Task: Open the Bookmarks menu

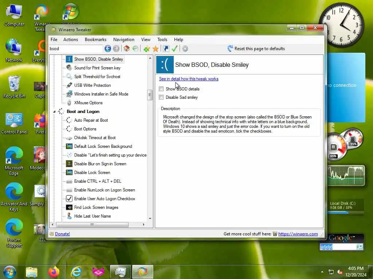Action: (x=96, y=40)
